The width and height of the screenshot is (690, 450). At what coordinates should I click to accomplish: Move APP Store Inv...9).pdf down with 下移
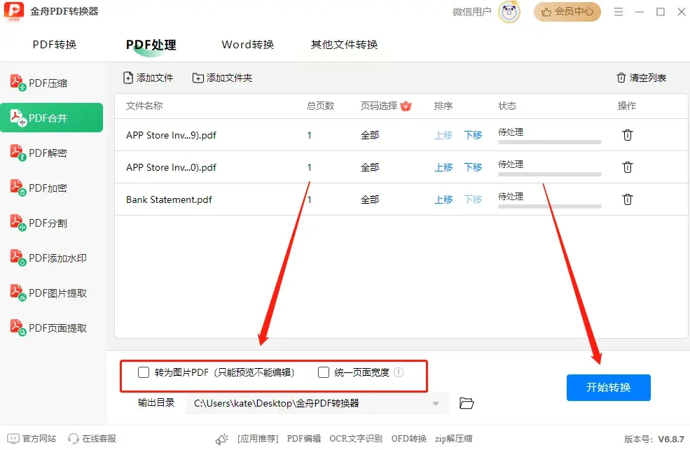pos(473,135)
